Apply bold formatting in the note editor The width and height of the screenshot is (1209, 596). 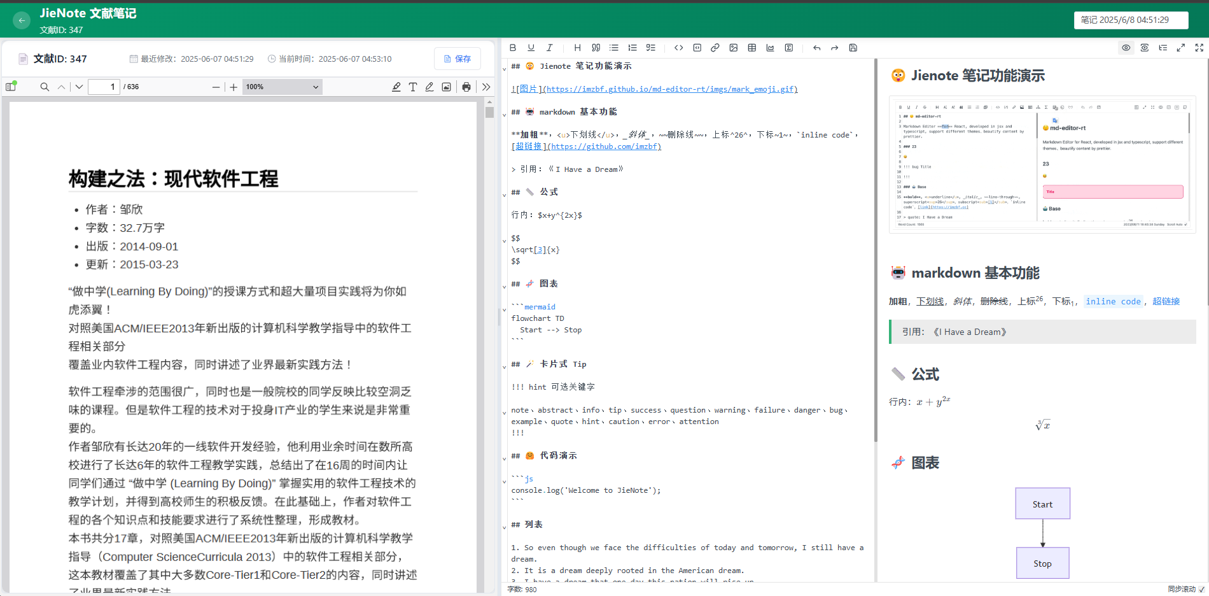pyautogui.click(x=513, y=48)
